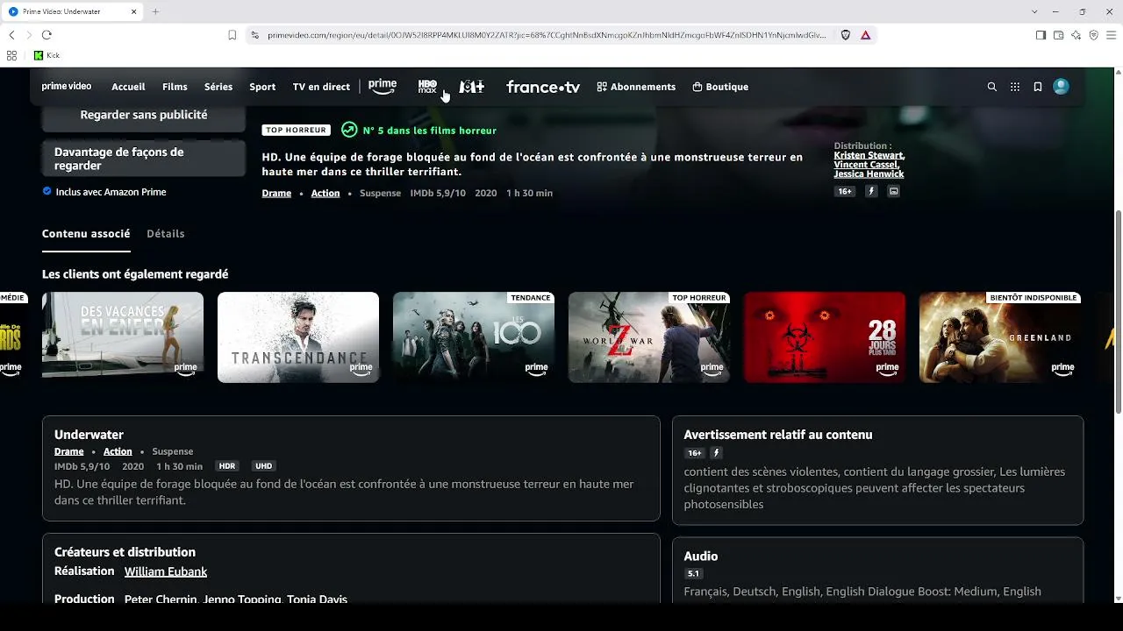Viewport: 1123px width, 631px height.
Task: Open a new browser tab
Action: [155, 11]
